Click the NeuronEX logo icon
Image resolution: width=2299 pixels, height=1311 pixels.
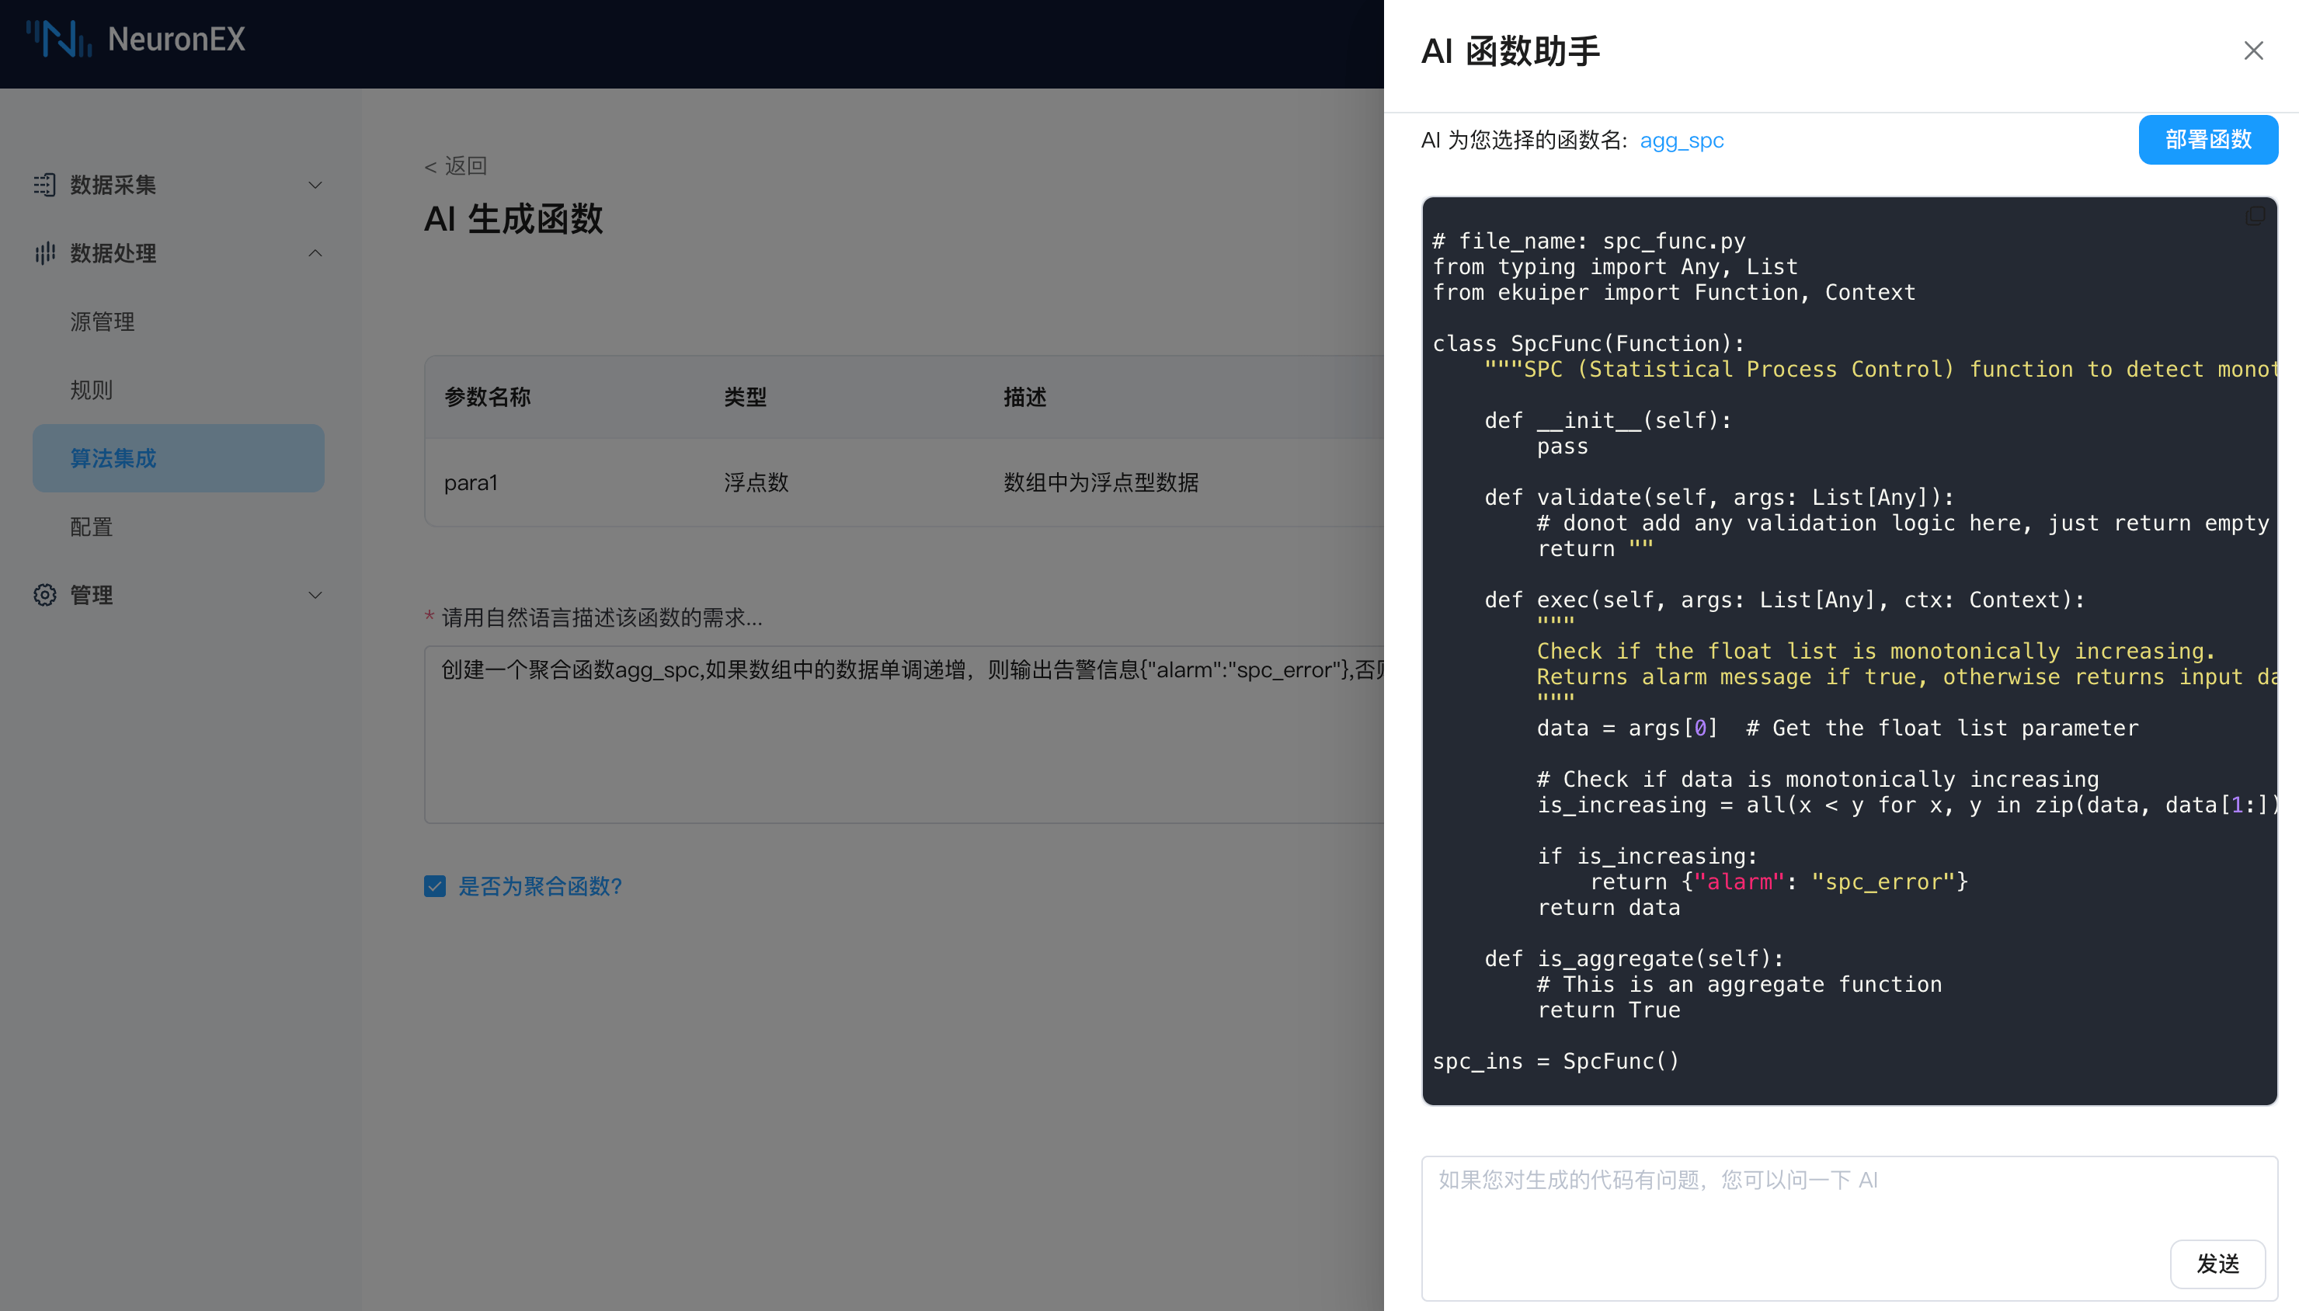(58, 39)
